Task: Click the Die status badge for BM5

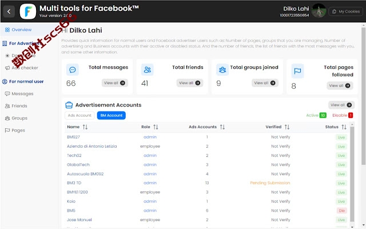Action: tap(342, 211)
